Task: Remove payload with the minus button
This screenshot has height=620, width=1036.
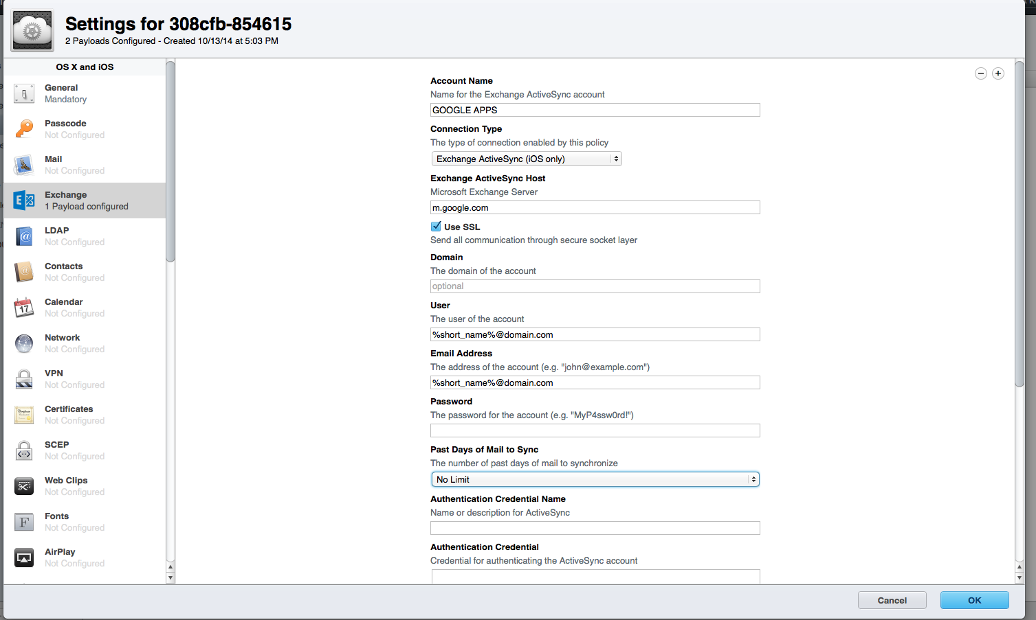Action: (x=981, y=73)
